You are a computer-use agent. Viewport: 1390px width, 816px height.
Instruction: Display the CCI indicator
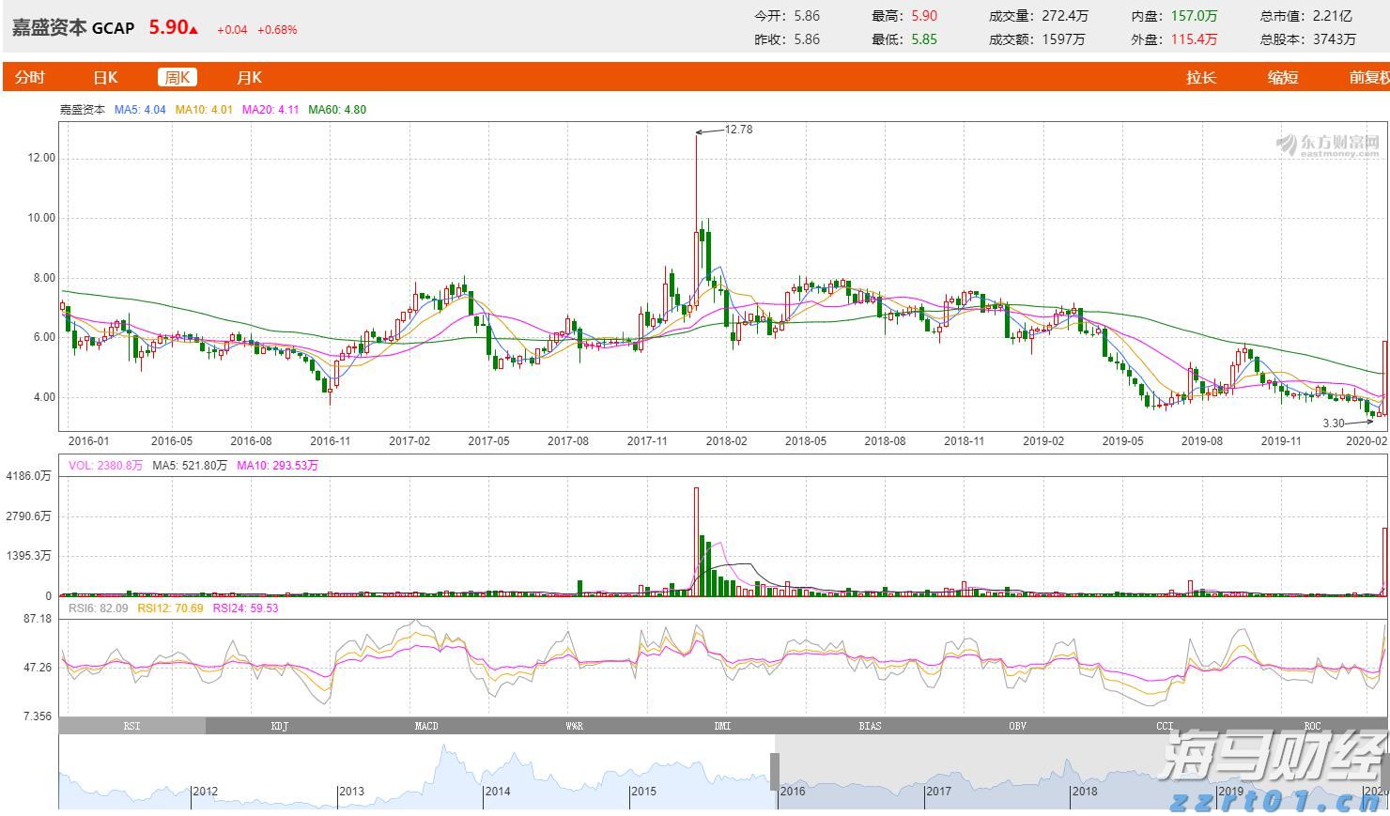click(1165, 726)
